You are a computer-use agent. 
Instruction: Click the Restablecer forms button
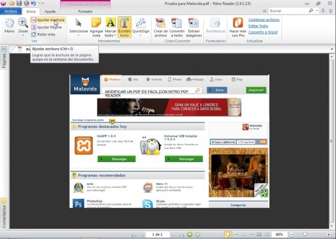[x=215, y=26]
